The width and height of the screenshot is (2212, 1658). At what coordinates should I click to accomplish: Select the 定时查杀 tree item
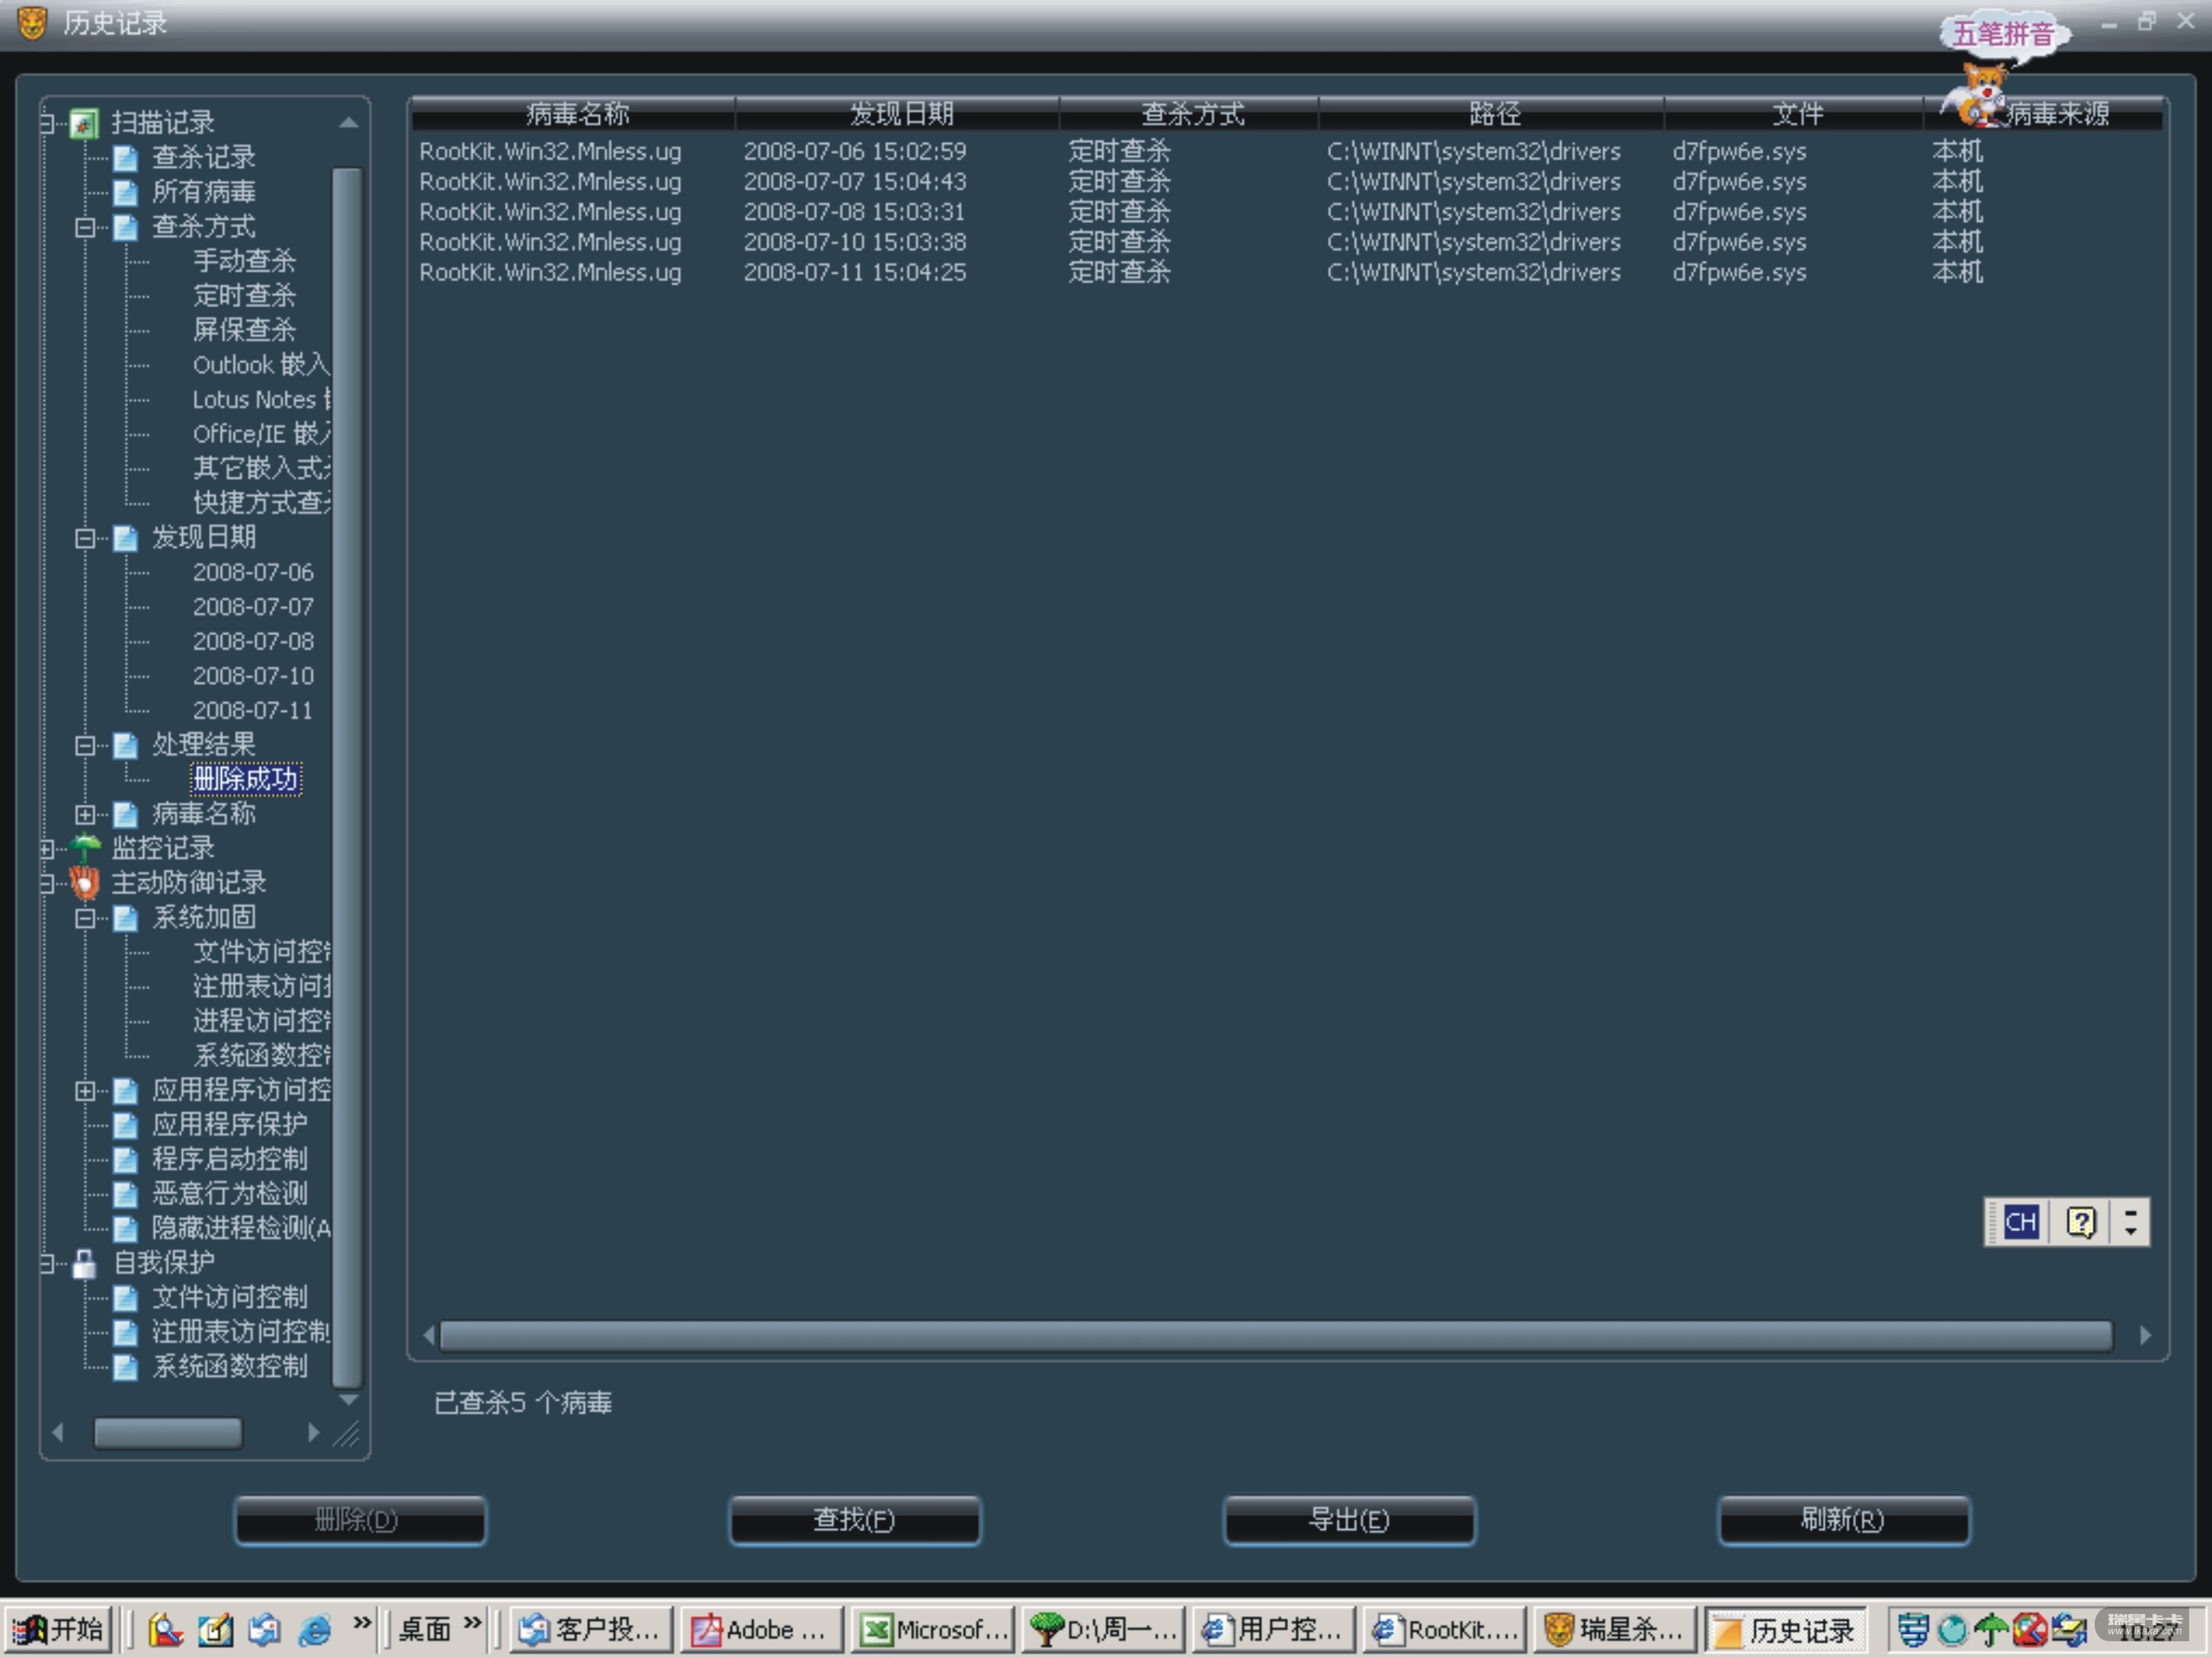tap(244, 296)
